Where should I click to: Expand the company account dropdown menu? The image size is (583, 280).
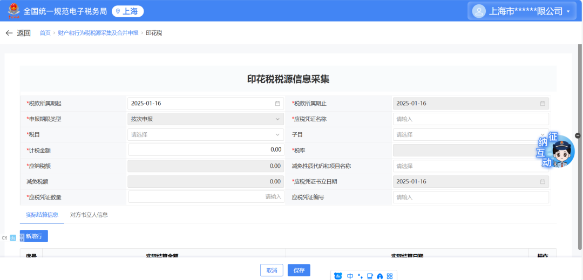(x=568, y=11)
